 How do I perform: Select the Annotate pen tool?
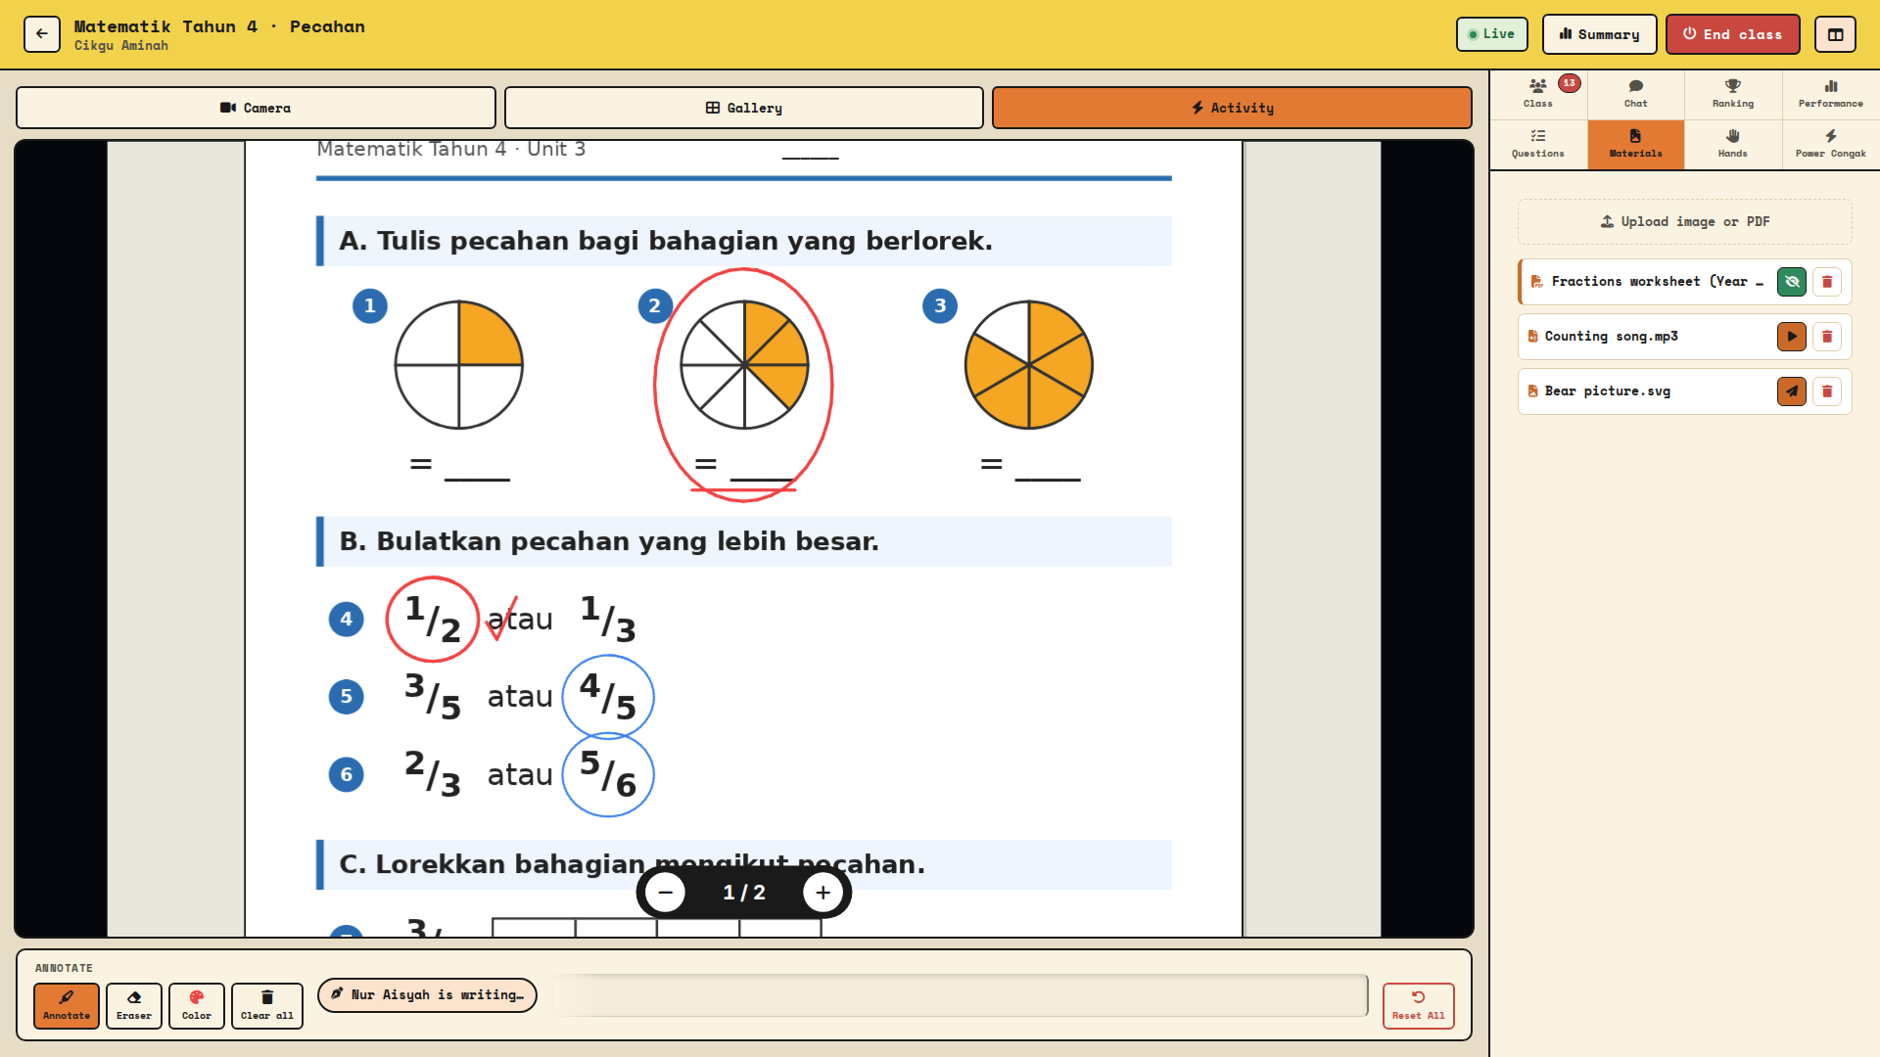67,1005
